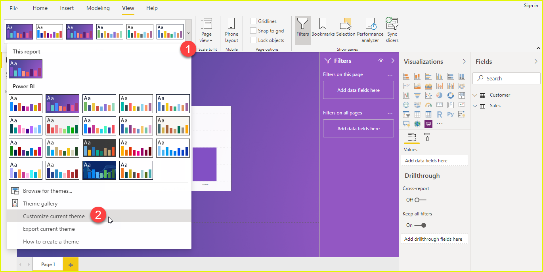Image resolution: width=543 pixels, height=272 pixels.
Task: Choose Browse for themes
Action: tap(99, 191)
